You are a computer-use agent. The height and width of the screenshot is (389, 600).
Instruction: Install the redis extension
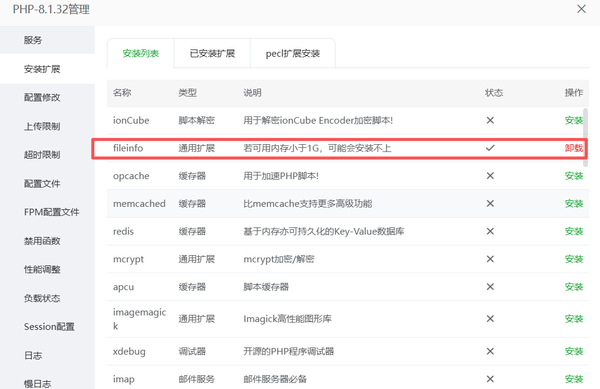[x=573, y=231]
